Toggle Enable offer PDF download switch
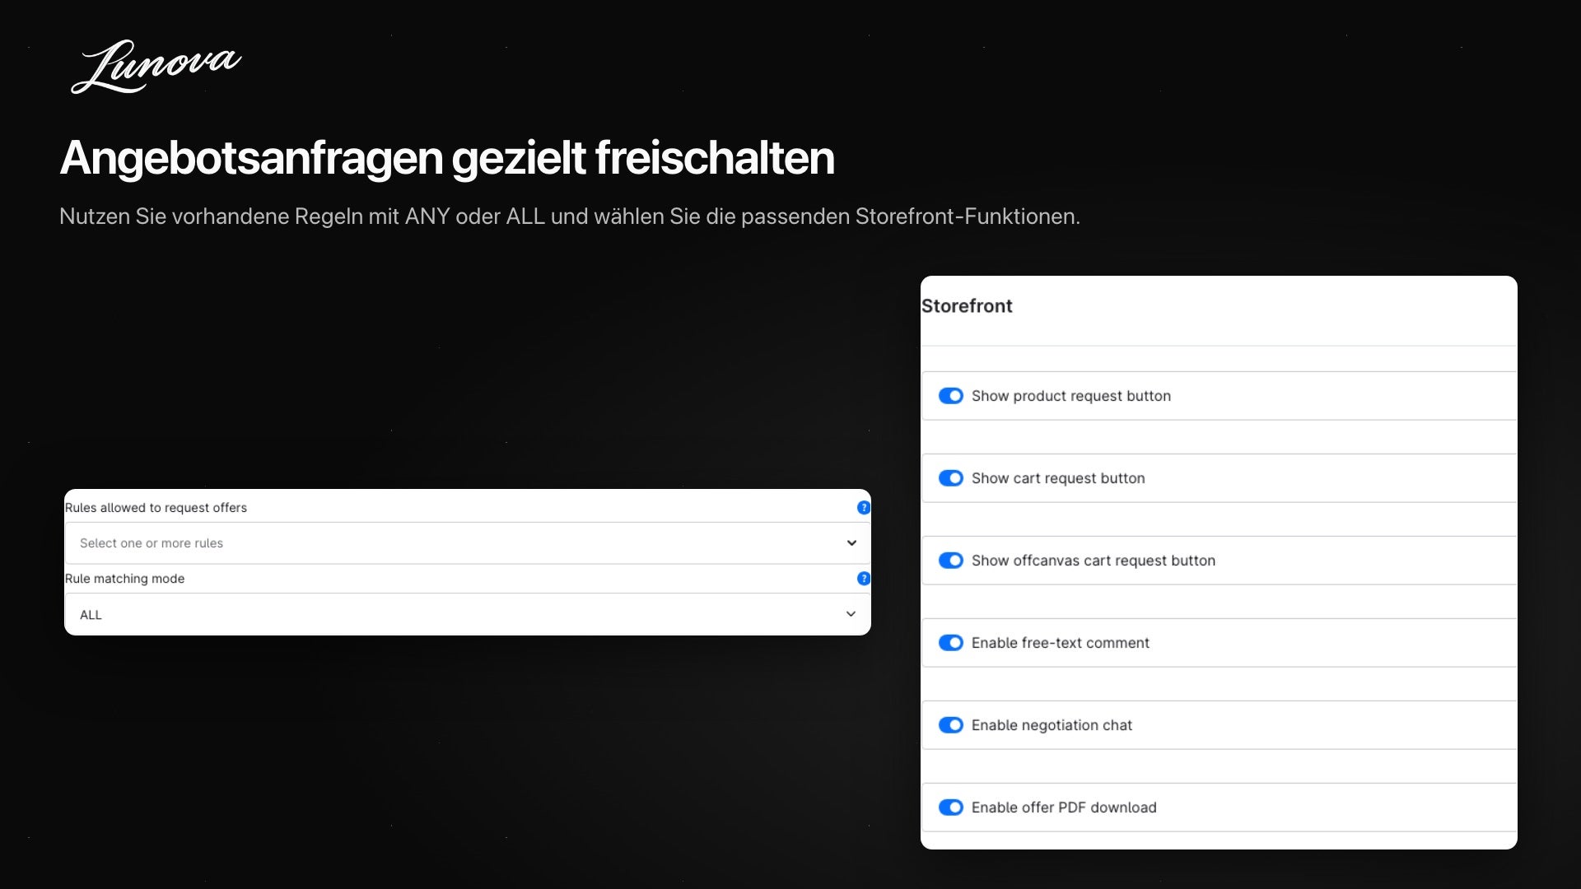 951,808
